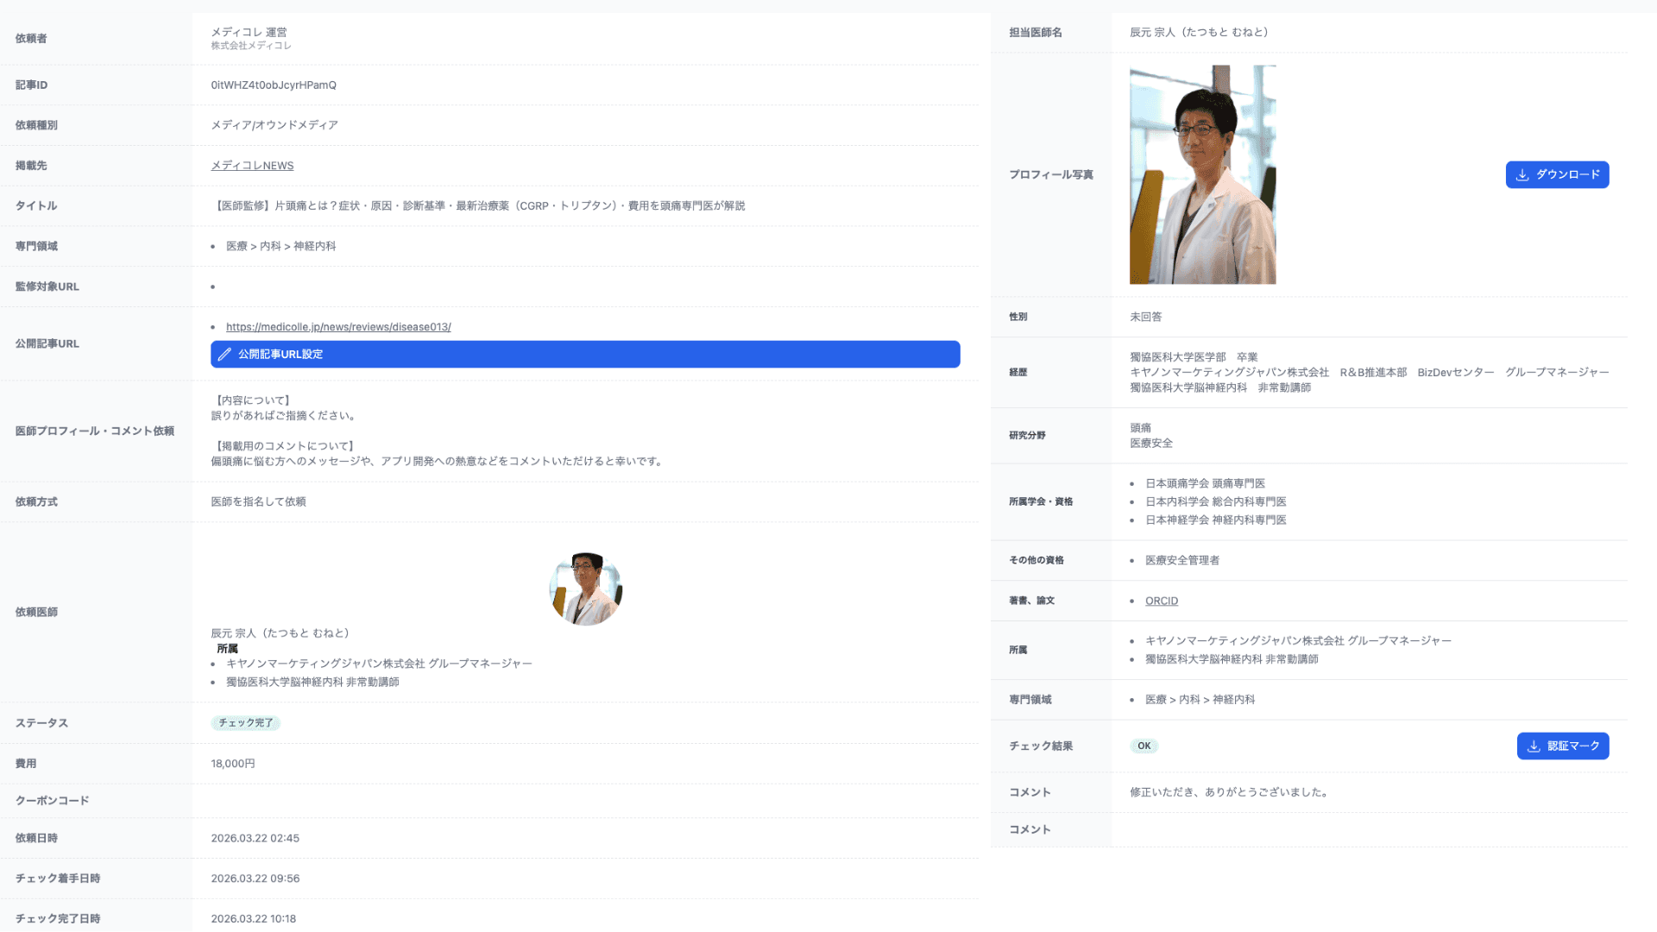Click the profile photo of 辰元 宗人
This screenshot has width=1657, height=932.
[x=1202, y=173]
